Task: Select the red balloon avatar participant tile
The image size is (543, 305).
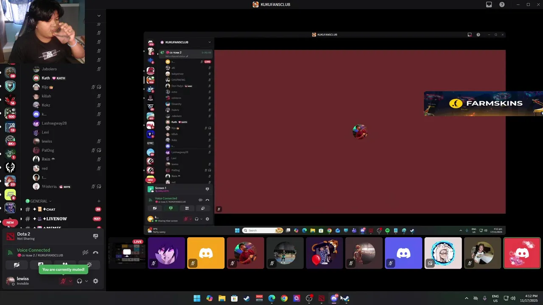Action: (325, 253)
